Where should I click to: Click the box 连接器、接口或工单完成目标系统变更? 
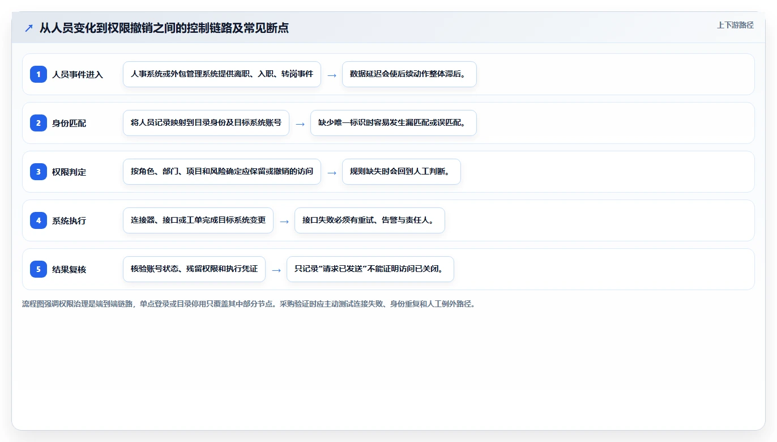[198, 220]
